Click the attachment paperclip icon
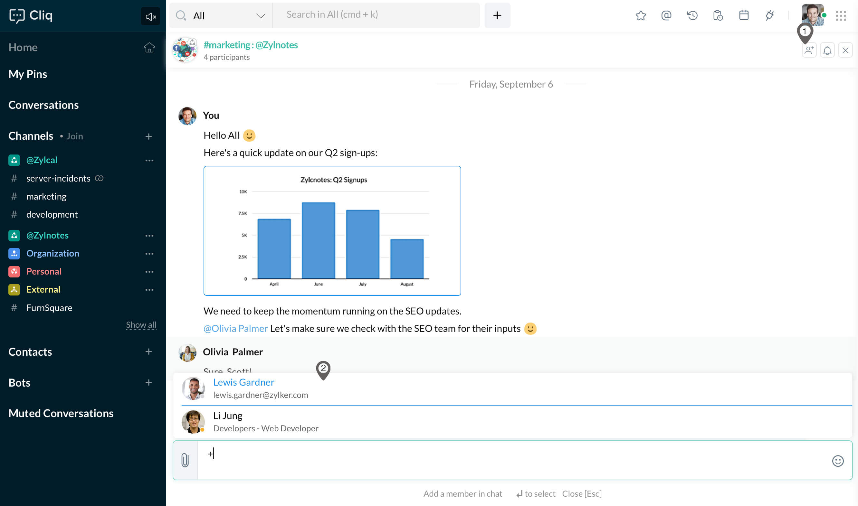The width and height of the screenshot is (858, 506). 185,460
